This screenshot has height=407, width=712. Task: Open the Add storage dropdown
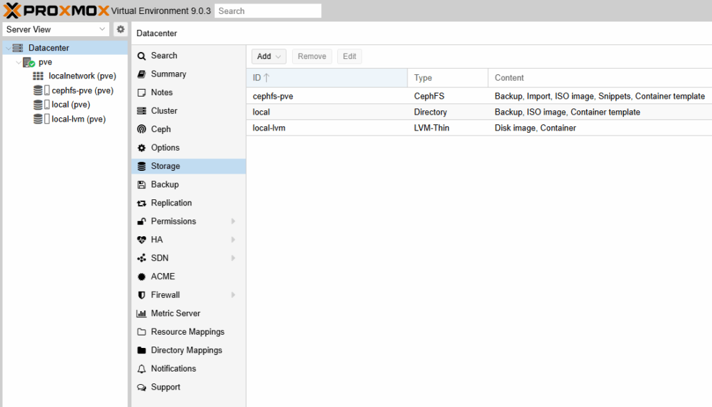click(268, 56)
